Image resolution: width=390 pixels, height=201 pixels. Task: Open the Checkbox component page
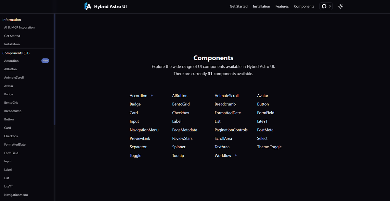pyautogui.click(x=180, y=113)
